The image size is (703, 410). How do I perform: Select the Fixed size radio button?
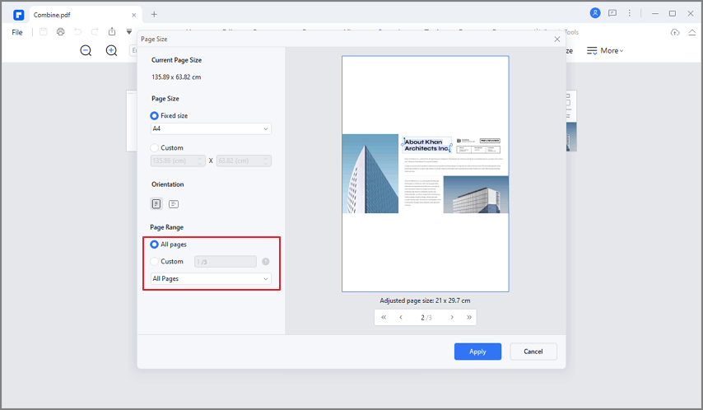coord(154,116)
